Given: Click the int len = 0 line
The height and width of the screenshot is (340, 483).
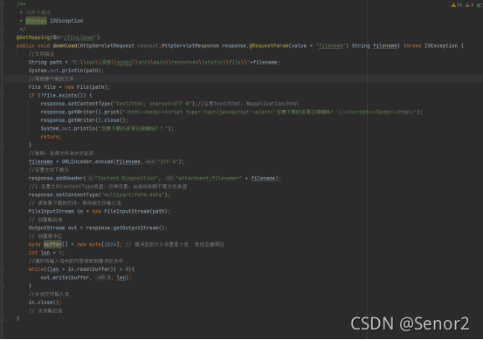Looking at the screenshot, I should click(x=46, y=254).
